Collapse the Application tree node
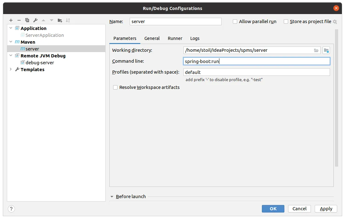Viewport: 345px width, 219px height. tap(11, 28)
